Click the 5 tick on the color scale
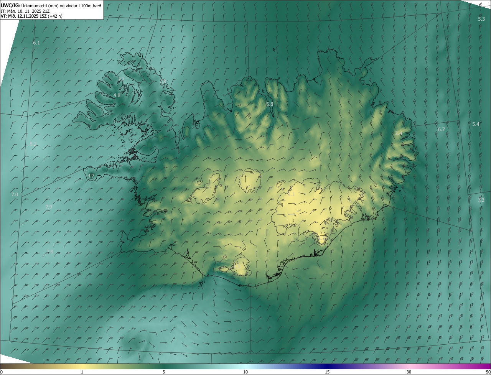This screenshot has width=491, height=375. point(164,372)
